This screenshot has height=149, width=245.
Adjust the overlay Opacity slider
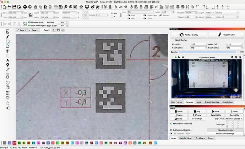point(208,52)
